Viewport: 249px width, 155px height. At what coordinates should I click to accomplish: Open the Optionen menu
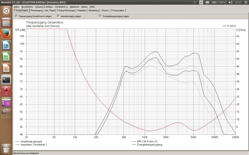click(74, 7)
